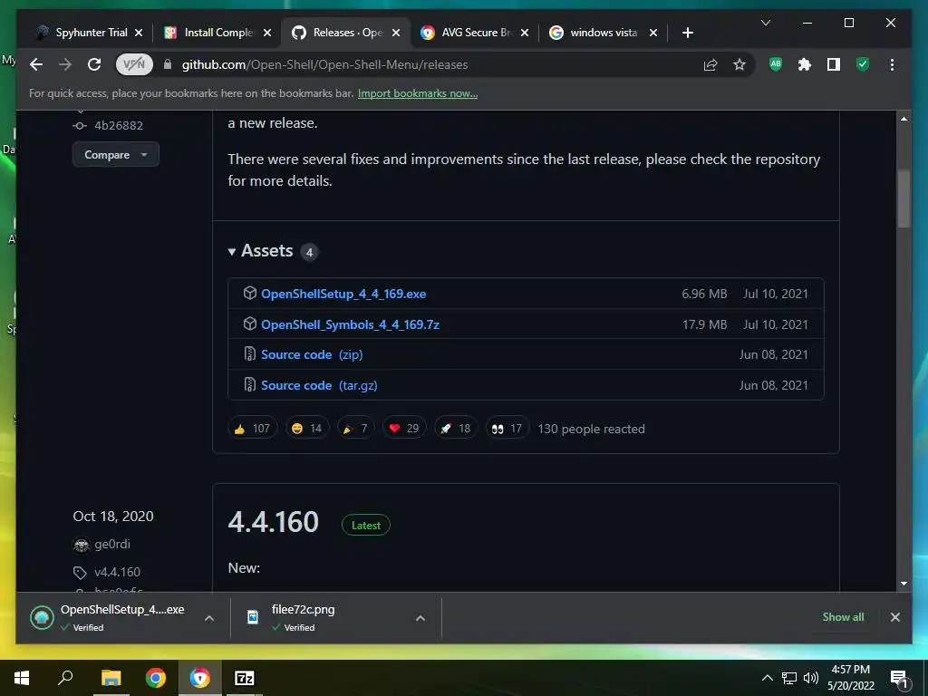Click the party popper reaction 7
The image size is (928, 696).
point(355,429)
